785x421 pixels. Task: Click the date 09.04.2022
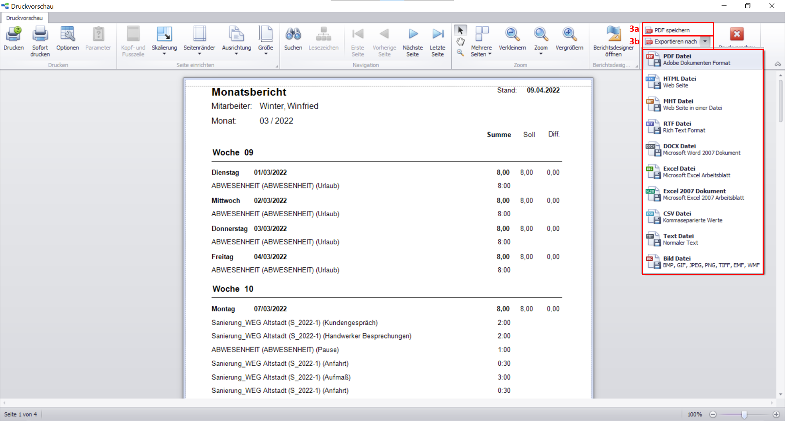pyautogui.click(x=543, y=90)
